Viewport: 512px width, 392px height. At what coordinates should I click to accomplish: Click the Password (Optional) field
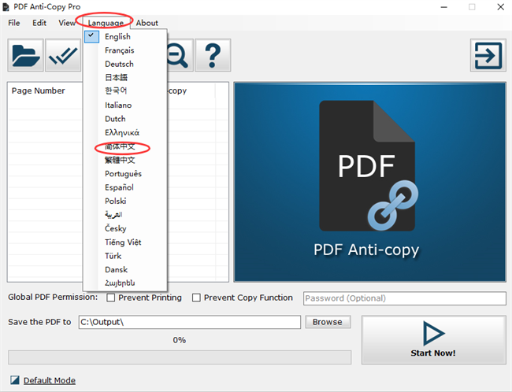pos(405,298)
